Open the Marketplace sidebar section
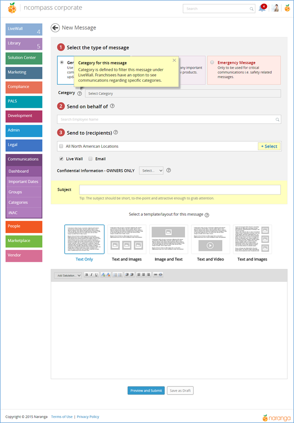This screenshot has height=423, width=294. tap(24, 241)
